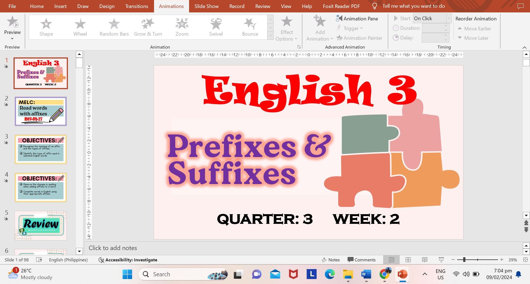Apply the Shape animation effect
The width and height of the screenshot is (530, 284).
[x=46, y=27]
